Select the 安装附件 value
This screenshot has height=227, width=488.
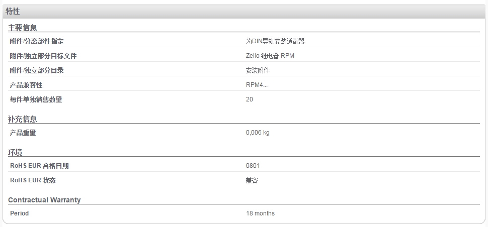click(x=258, y=70)
